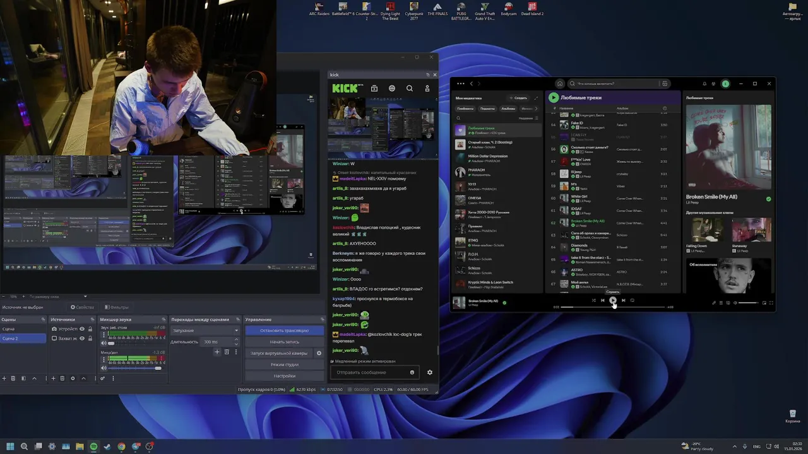
Task: Delete scene transition with trash icon
Action: tap(227, 352)
